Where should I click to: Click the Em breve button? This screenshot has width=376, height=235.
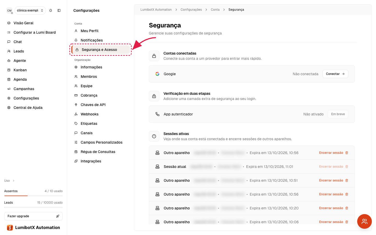point(338,114)
